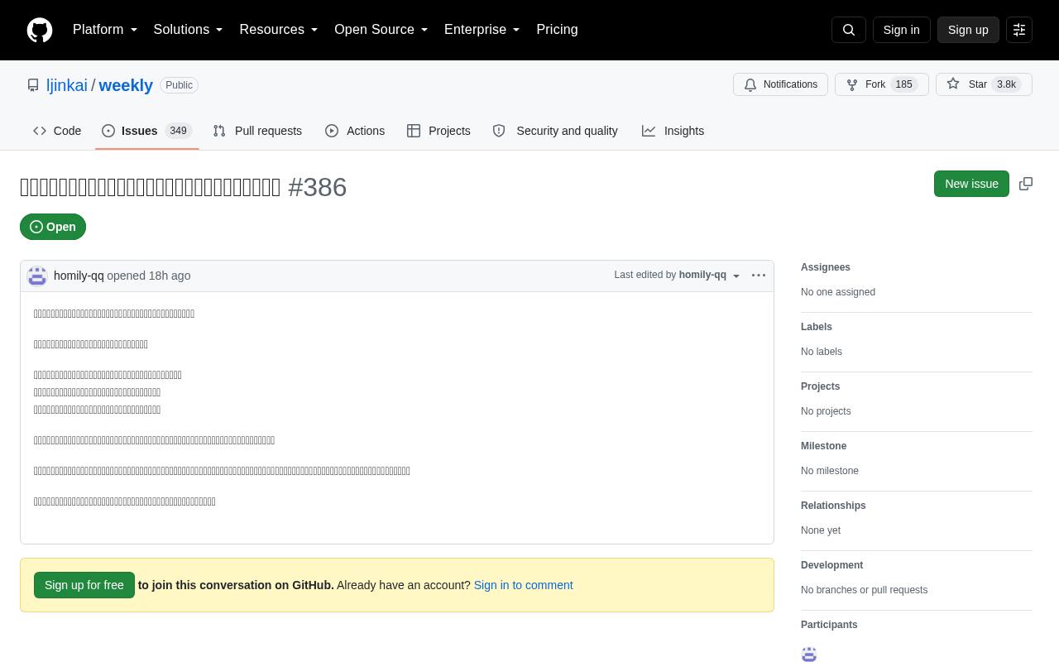
Task: Click the repository icon beside ljinkai
Action: [33, 85]
